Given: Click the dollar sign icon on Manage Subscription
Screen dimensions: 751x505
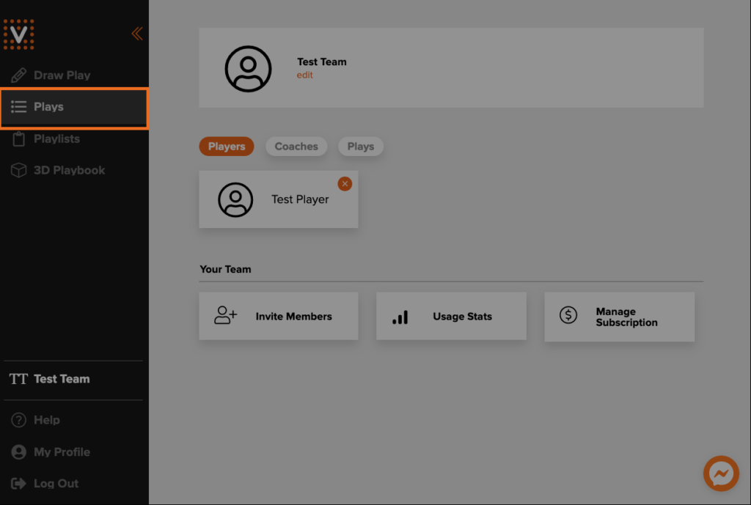Looking at the screenshot, I should pos(568,315).
